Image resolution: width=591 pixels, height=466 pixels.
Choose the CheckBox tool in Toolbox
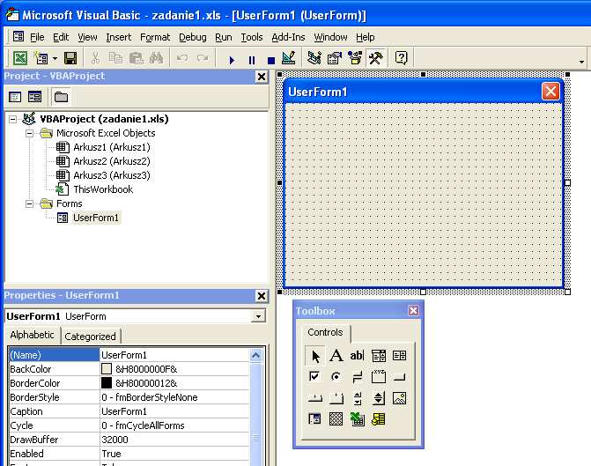314,377
